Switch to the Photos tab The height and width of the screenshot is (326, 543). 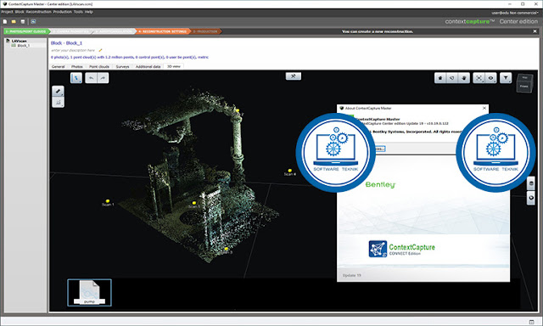click(77, 66)
